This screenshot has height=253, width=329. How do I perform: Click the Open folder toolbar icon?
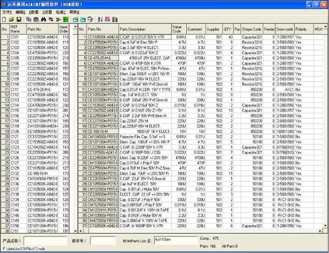pyautogui.click(x=12, y=19)
